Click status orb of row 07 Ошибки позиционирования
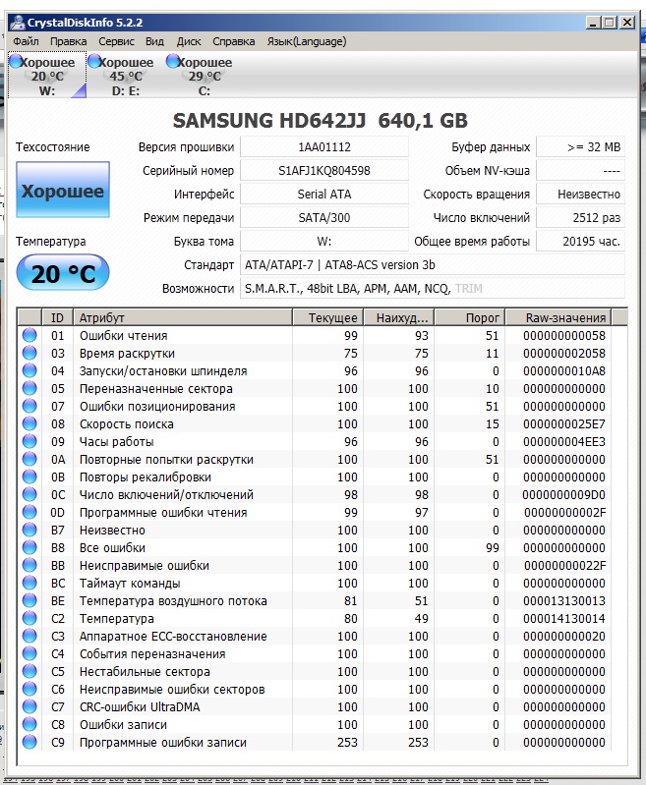The height and width of the screenshot is (785, 646). point(29,406)
